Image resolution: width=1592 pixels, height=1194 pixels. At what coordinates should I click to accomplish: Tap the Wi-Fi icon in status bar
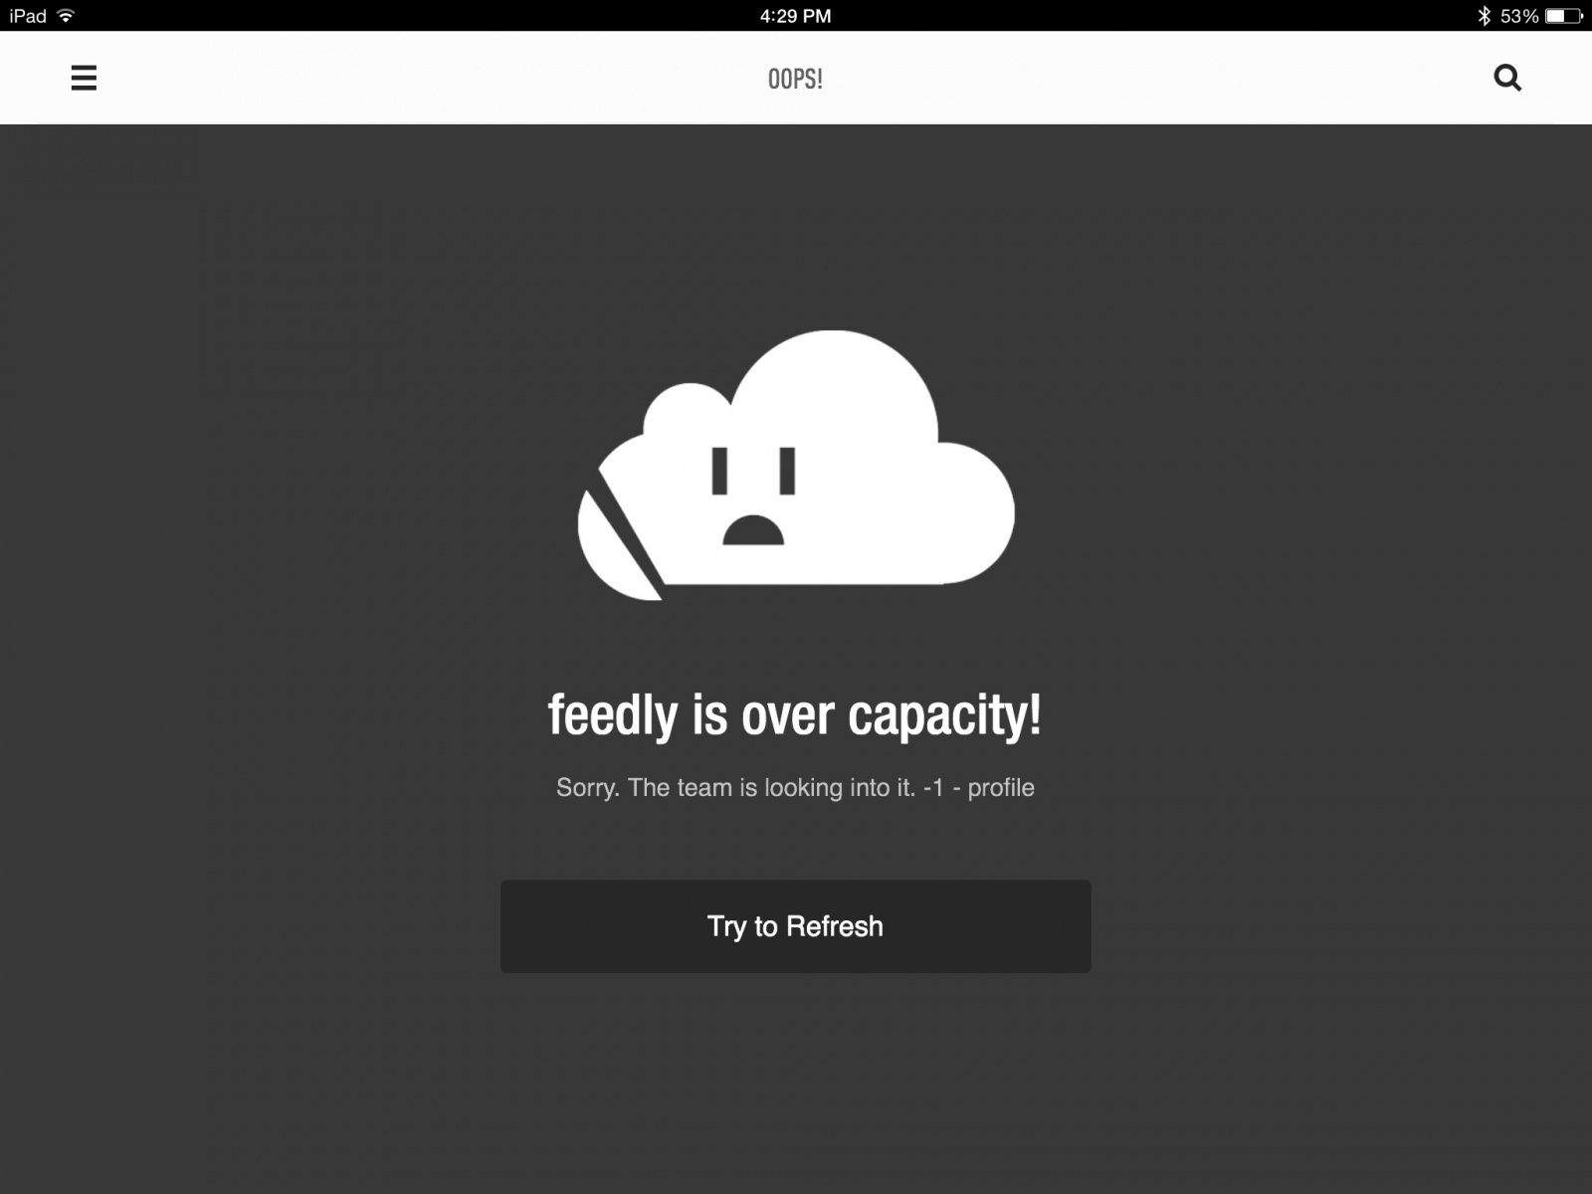[x=66, y=15]
